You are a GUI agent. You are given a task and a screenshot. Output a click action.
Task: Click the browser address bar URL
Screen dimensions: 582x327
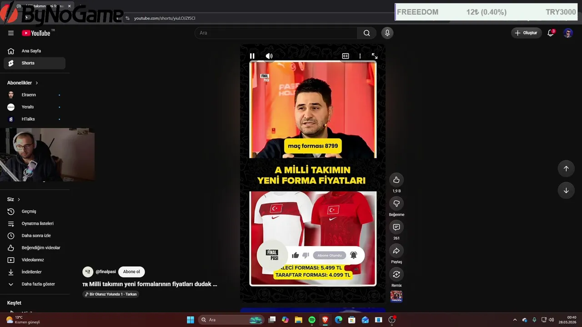165,18
